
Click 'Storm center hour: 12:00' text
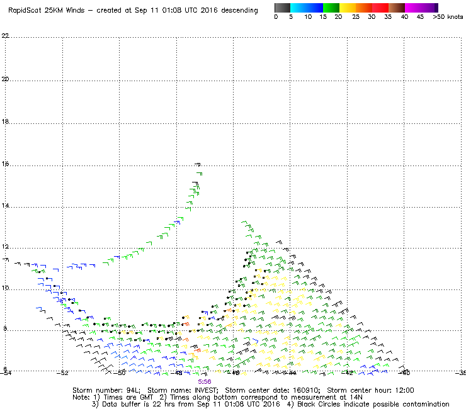coord(370,390)
